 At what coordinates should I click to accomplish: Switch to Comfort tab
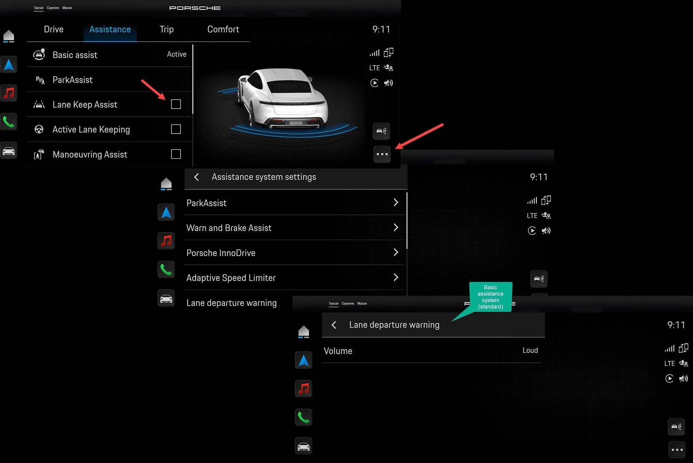223,29
